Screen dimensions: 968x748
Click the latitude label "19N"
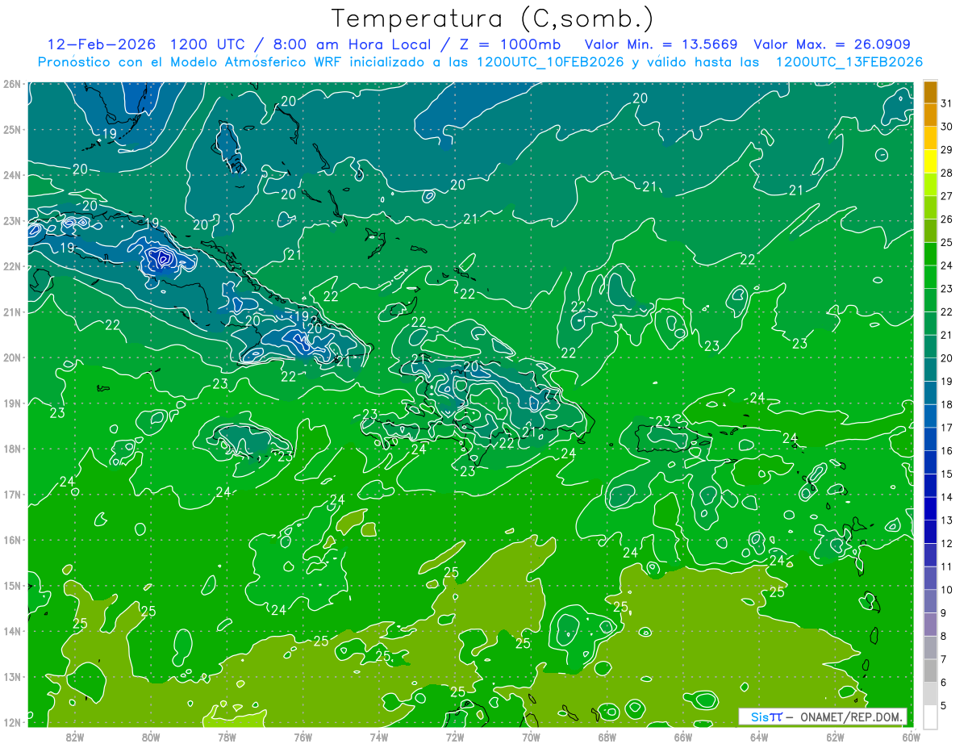point(12,403)
